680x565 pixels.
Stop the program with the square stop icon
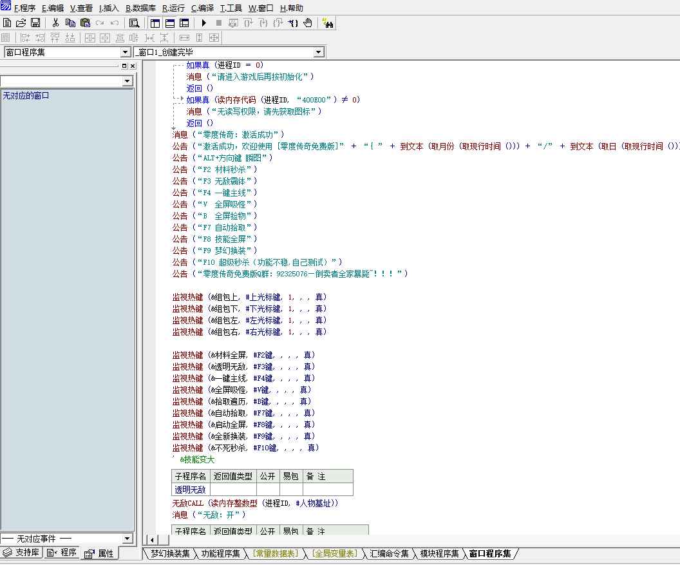218,23
